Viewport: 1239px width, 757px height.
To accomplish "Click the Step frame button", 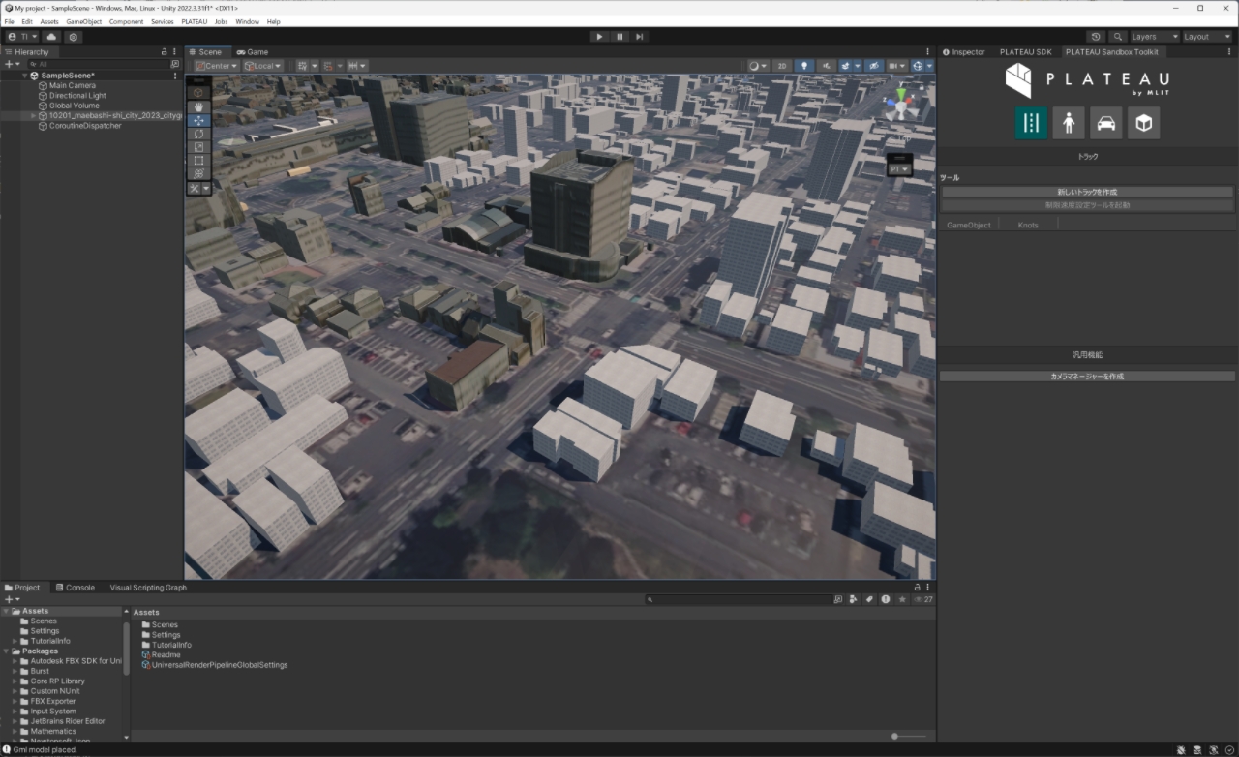I will (640, 37).
